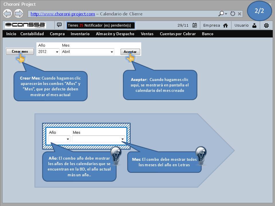Expand the Mes dropdown showing Abril
This screenshot has width=275, height=206.
pyautogui.click(x=88, y=52)
